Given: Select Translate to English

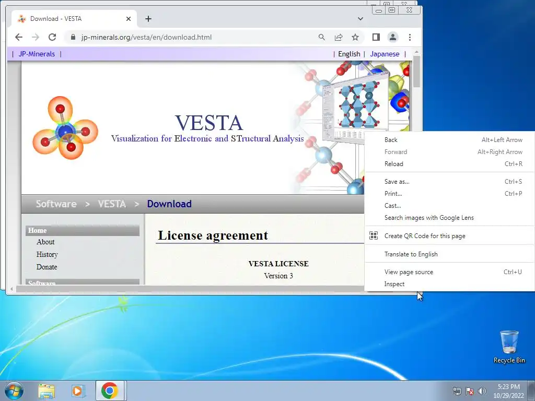Looking at the screenshot, I should (x=450, y=254).
